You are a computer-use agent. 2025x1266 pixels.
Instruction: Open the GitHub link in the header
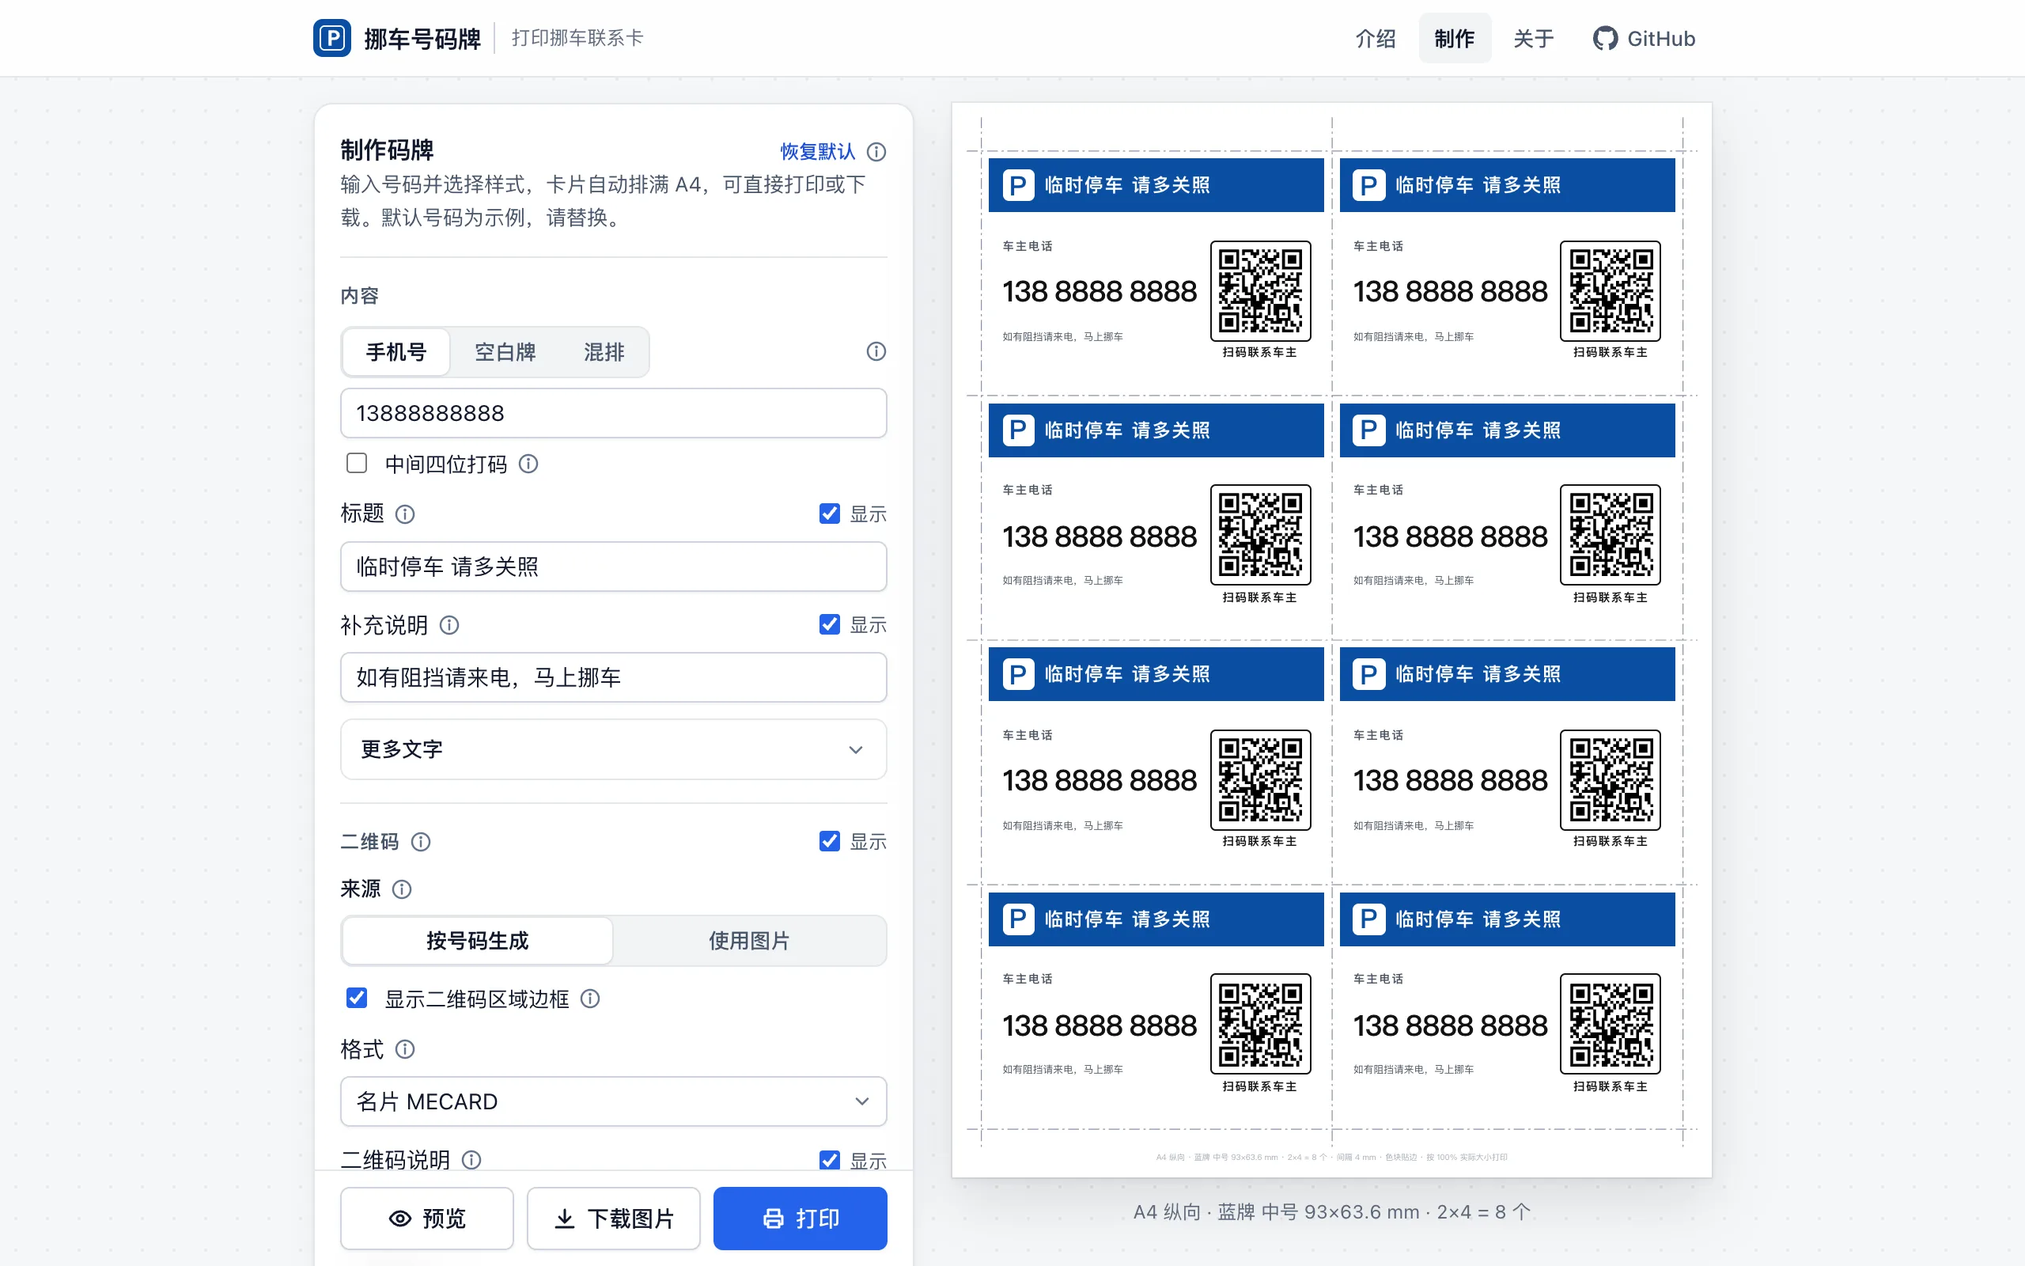pos(1644,39)
